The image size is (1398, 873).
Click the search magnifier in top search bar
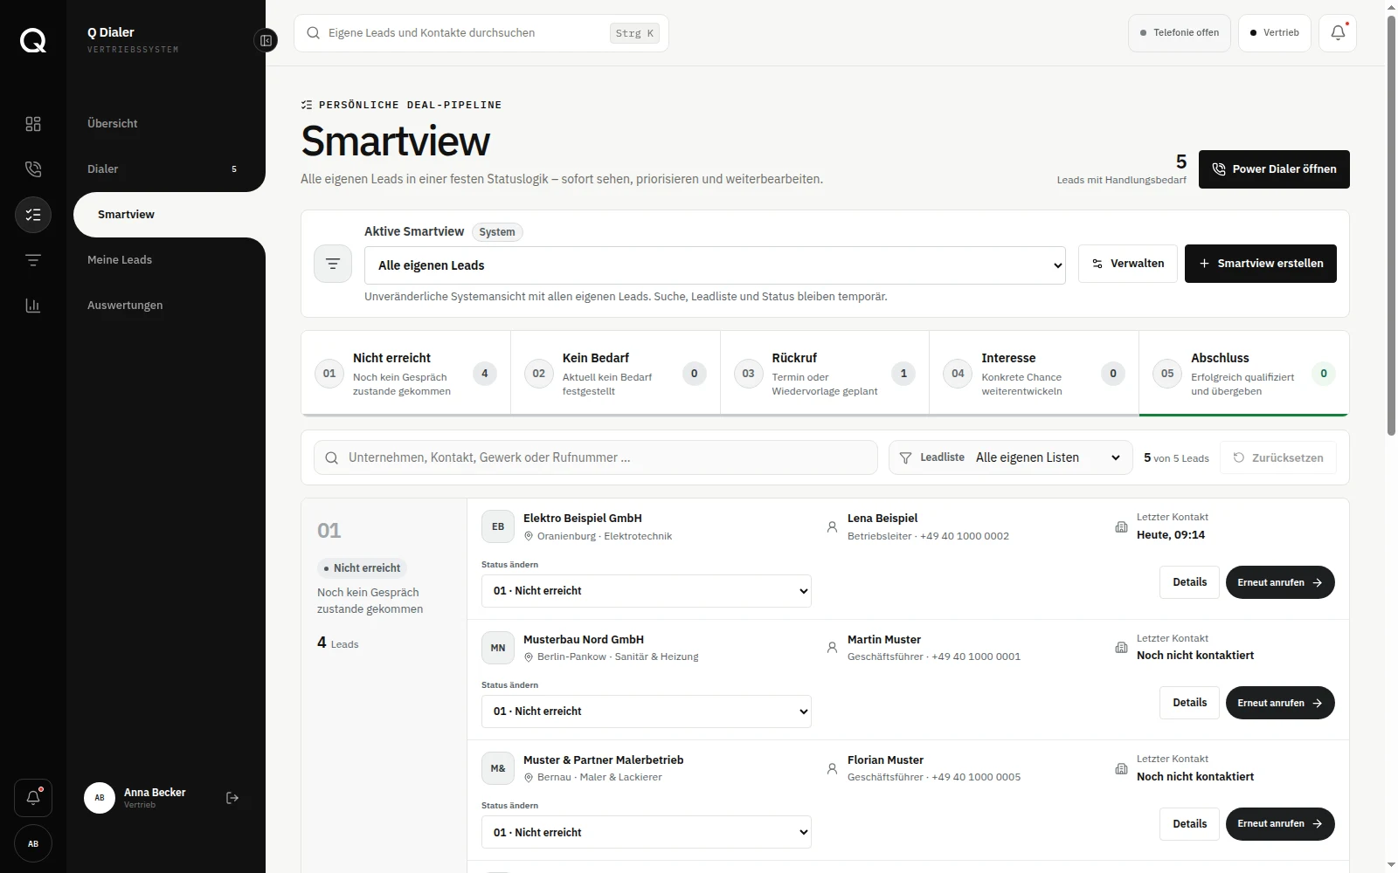pyautogui.click(x=313, y=33)
